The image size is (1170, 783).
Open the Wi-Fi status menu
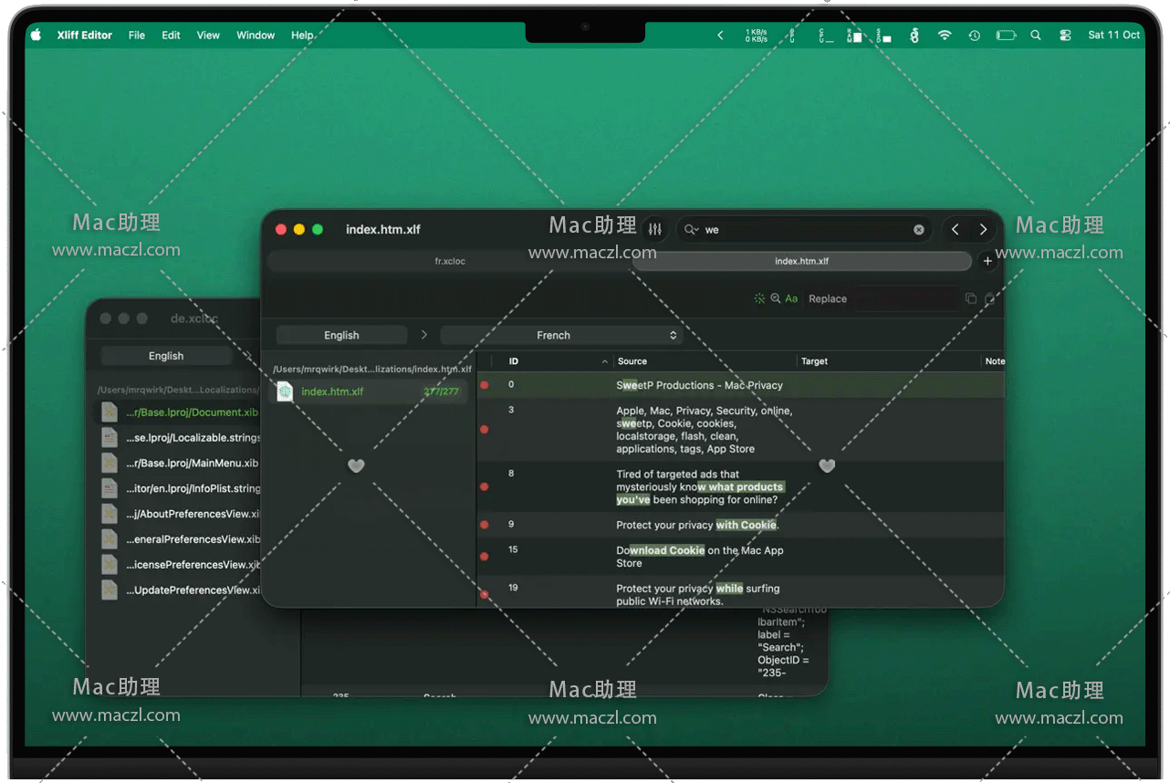click(x=945, y=35)
